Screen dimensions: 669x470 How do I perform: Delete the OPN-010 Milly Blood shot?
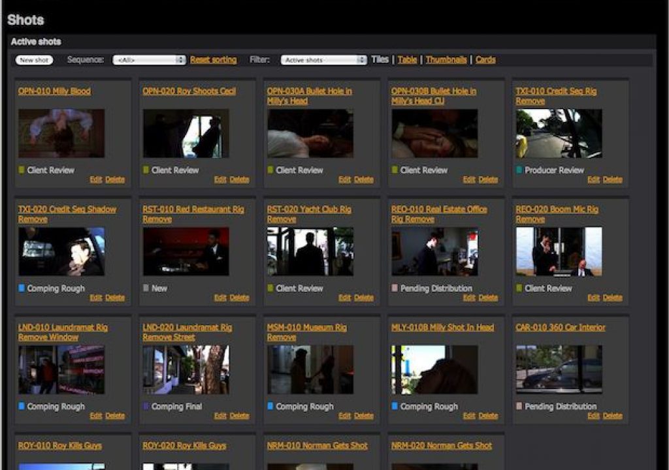[115, 180]
